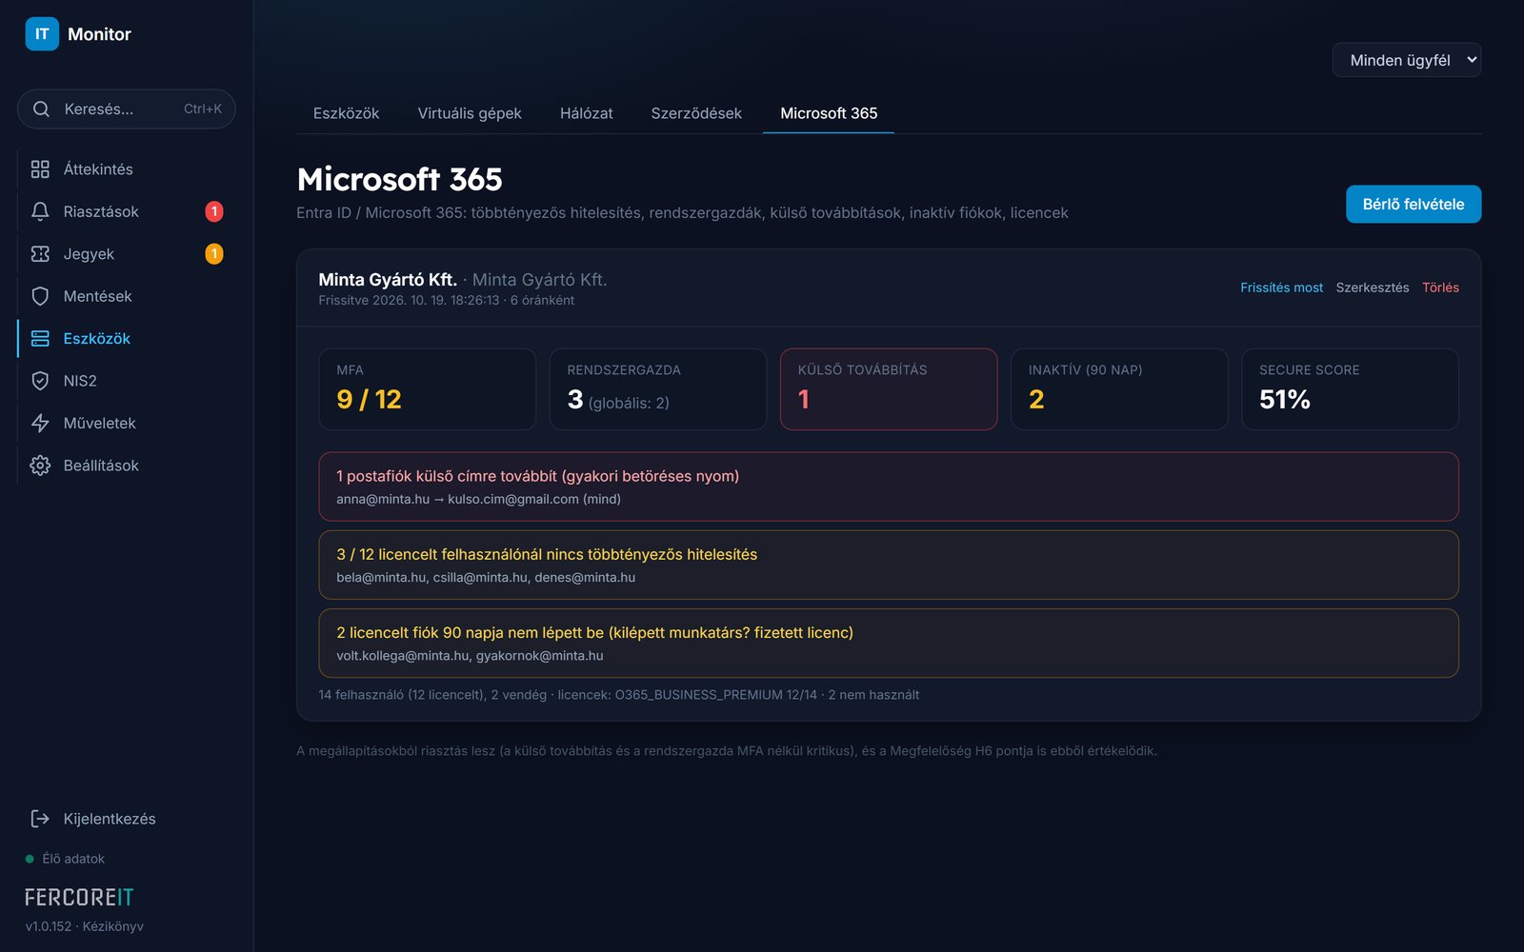The width and height of the screenshot is (1524, 952).
Task: Click the missing MFA users warning
Action: tap(889, 565)
